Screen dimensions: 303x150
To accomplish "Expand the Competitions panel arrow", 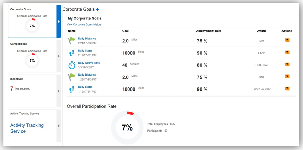I will (59, 56).
